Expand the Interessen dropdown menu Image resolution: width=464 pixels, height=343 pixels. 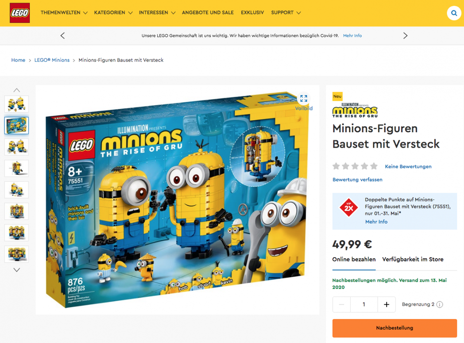157,13
